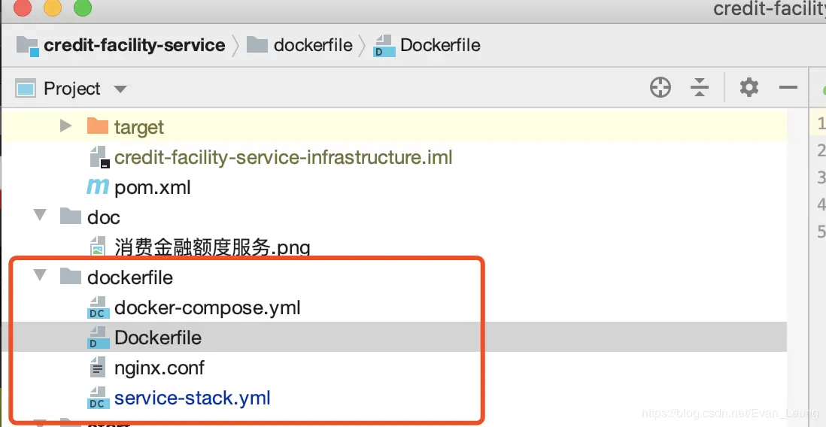Click dockerfile breadcrumb in navigation bar
This screenshot has height=427, width=826.
(x=312, y=45)
